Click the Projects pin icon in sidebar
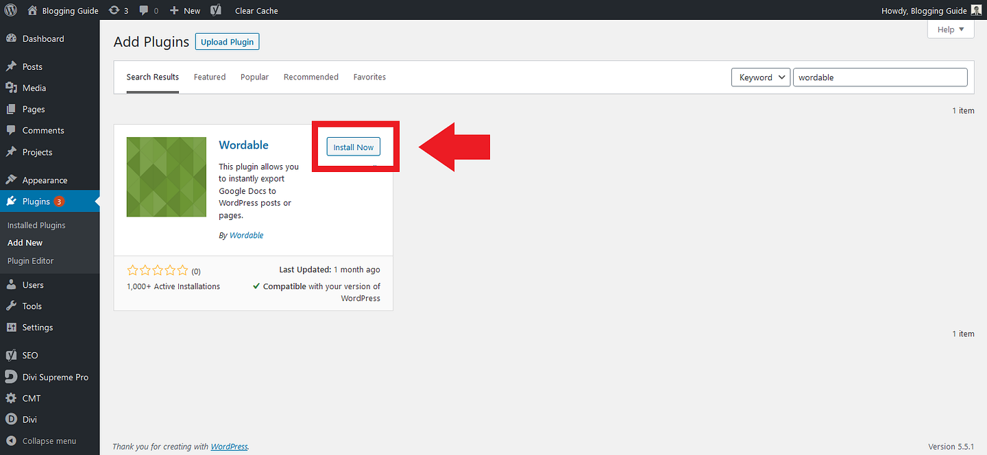This screenshot has width=987, height=455. coord(11,152)
